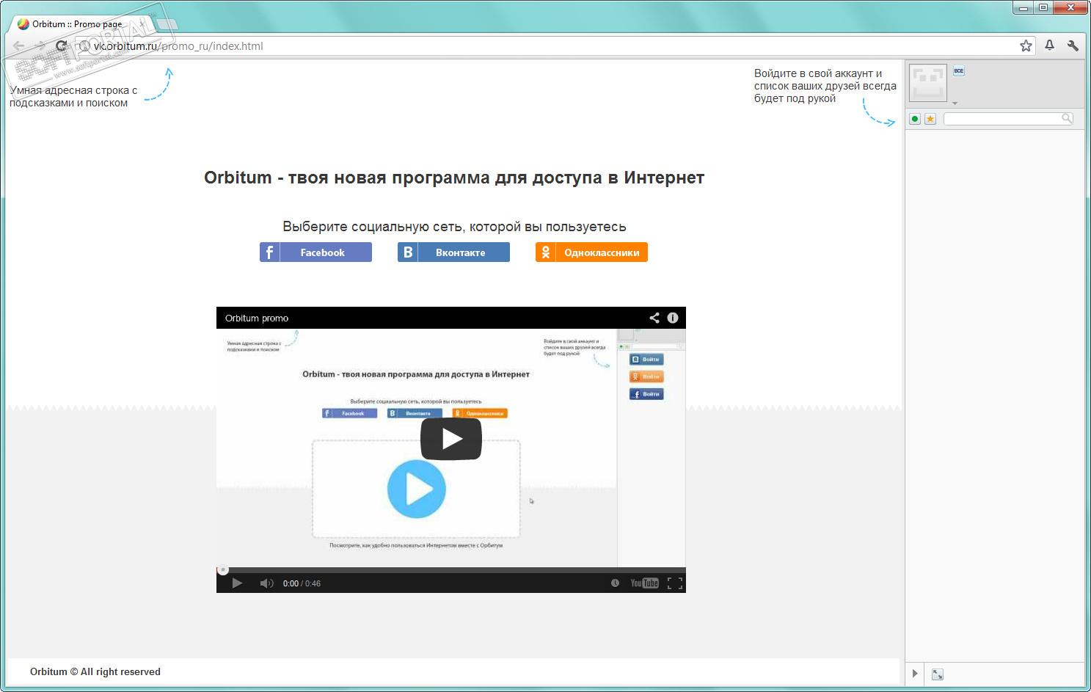
Task: Toggle the favorites star filter in sidebar
Action: point(930,119)
